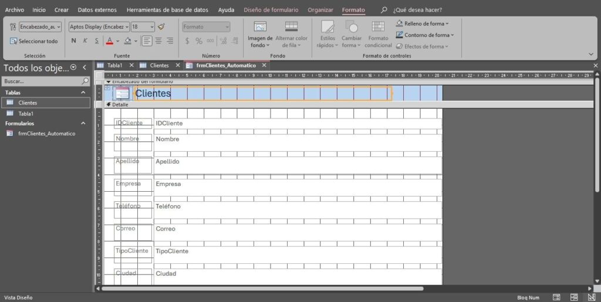The width and height of the screenshot is (601, 302).
Task: Select frmClientes_Automatico in navigation pane
Action: tap(46, 134)
